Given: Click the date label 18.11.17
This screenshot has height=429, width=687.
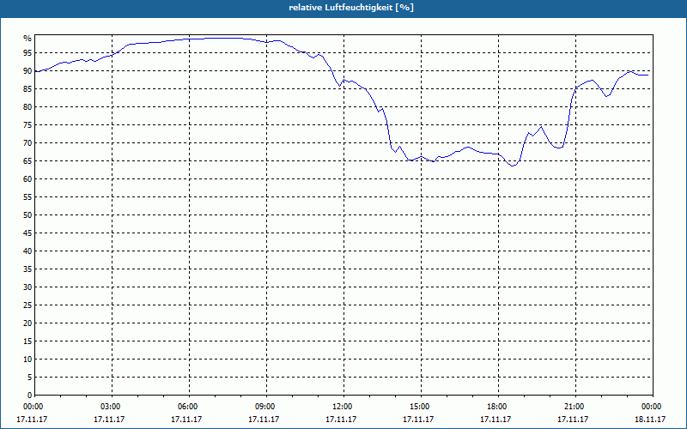Looking at the screenshot, I should pyautogui.click(x=650, y=420).
